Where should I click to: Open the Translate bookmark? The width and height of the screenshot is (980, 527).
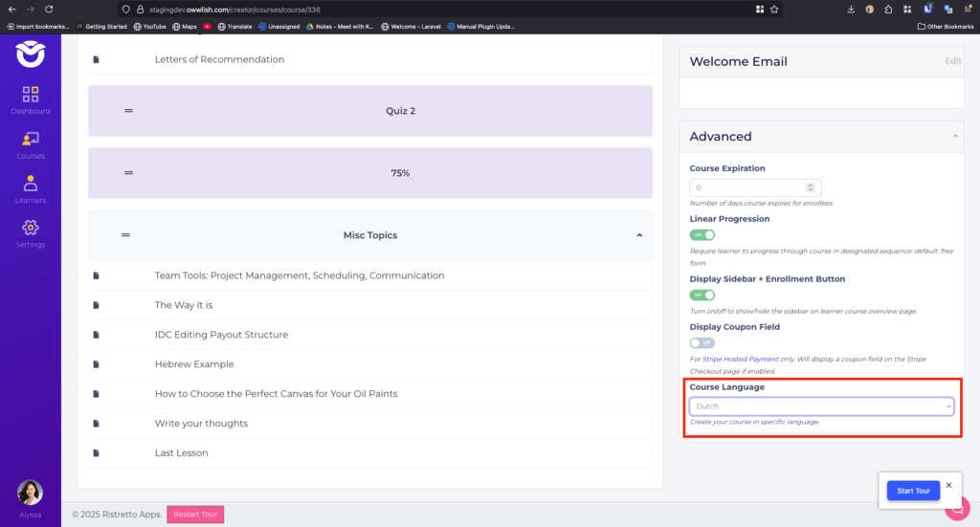pos(234,27)
